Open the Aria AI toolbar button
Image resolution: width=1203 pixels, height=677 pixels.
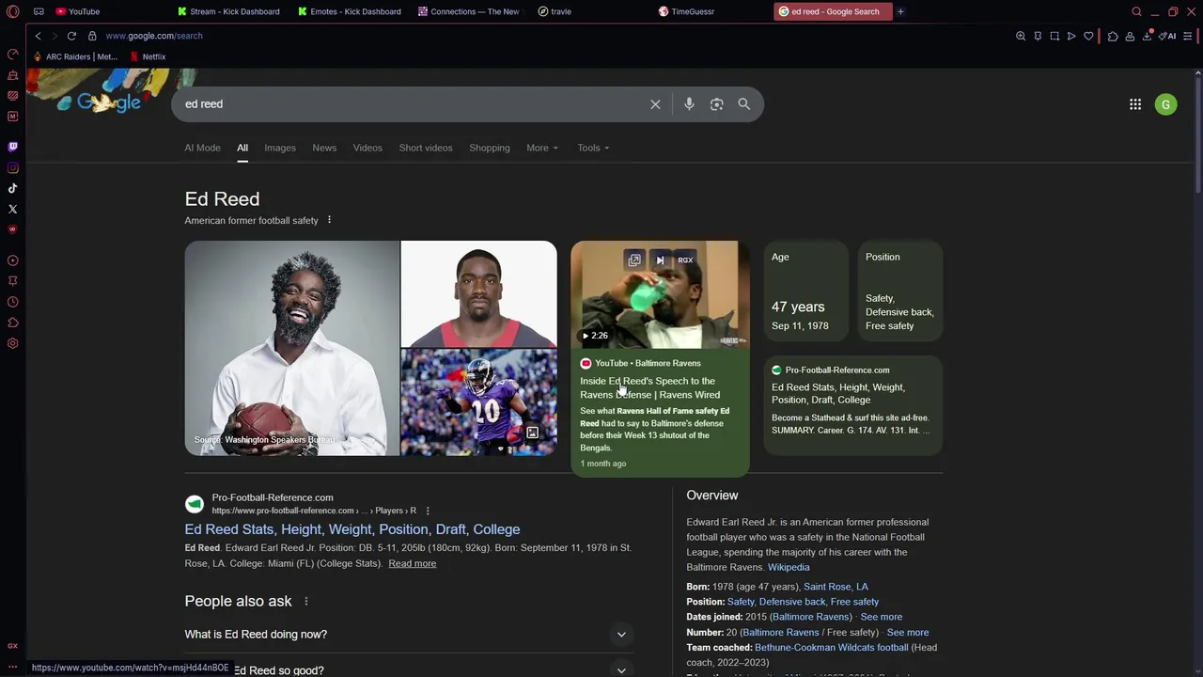1167,36
